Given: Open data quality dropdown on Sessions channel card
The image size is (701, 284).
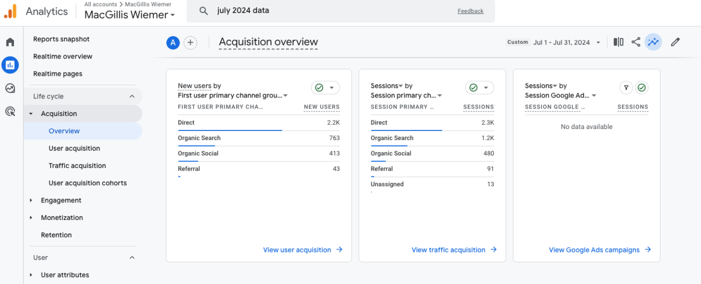Looking at the screenshot, I should tap(480, 88).
